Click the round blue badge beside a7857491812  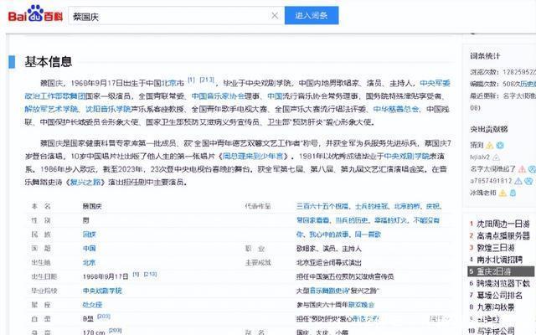pyautogui.click(x=528, y=181)
